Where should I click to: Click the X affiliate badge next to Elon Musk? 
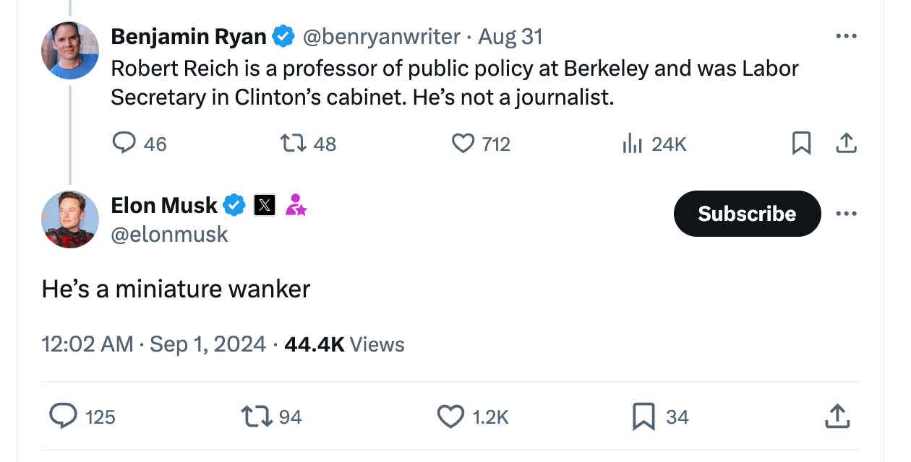pyautogui.click(x=265, y=206)
